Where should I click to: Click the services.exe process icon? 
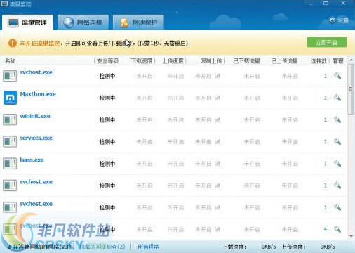tap(10, 141)
